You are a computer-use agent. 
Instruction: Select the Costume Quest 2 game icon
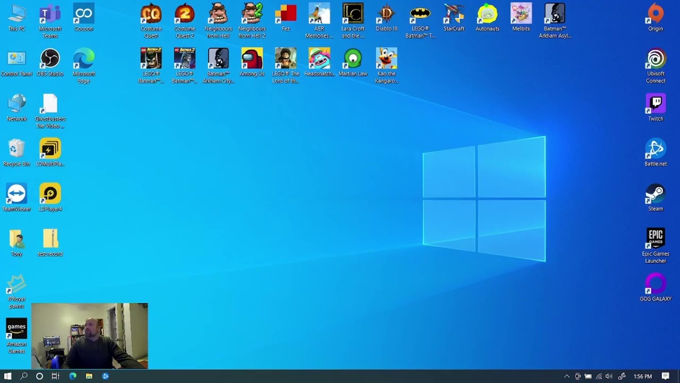184,21
